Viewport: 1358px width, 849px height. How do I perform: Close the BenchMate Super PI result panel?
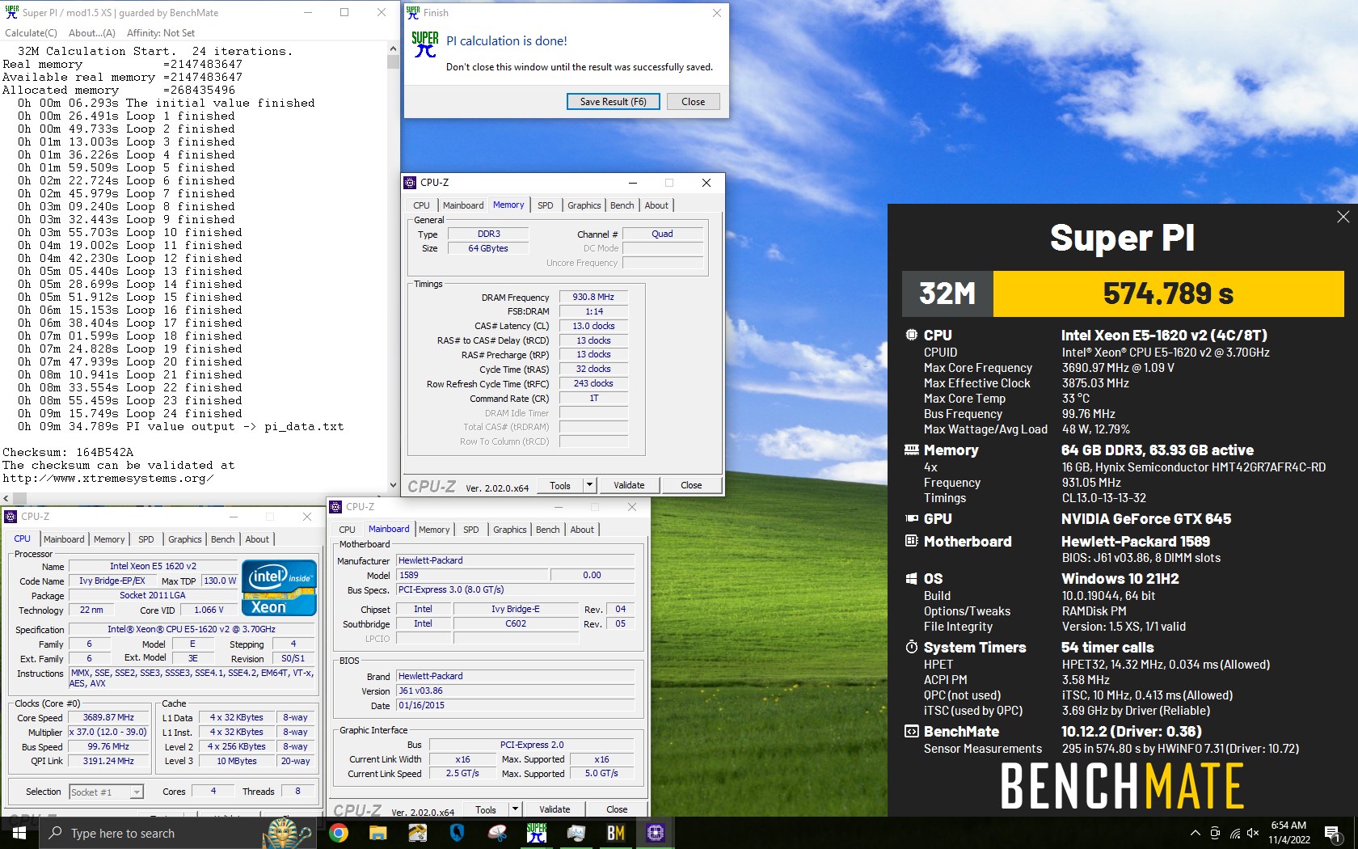pos(1343,217)
